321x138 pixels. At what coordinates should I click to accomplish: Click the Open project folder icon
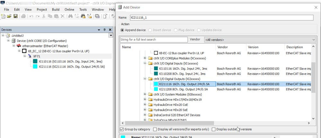point(9,16)
